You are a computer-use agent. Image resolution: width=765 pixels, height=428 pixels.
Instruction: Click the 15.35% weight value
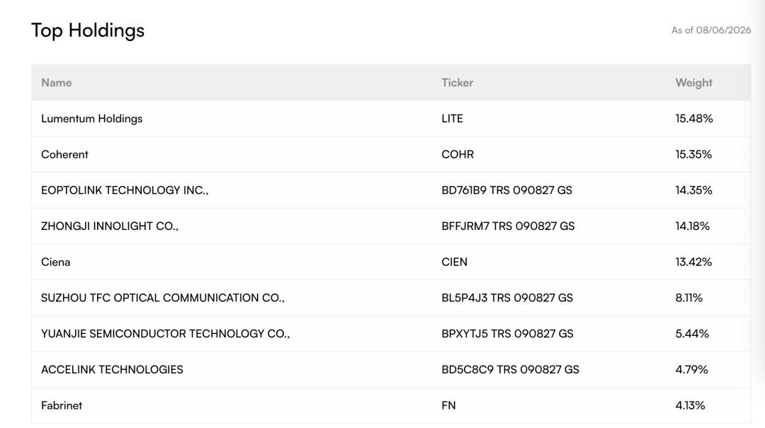pos(693,154)
